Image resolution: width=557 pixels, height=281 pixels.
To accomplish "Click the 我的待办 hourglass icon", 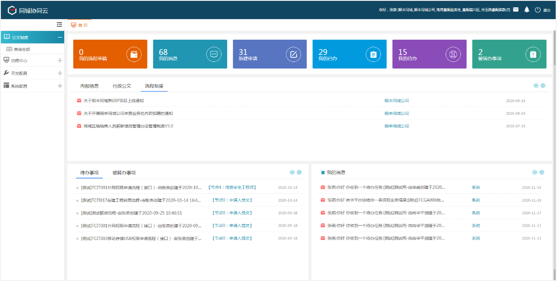I will coord(453,55).
